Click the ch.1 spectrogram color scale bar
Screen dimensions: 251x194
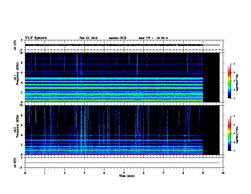pyautogui.click(x=229, y=81)
